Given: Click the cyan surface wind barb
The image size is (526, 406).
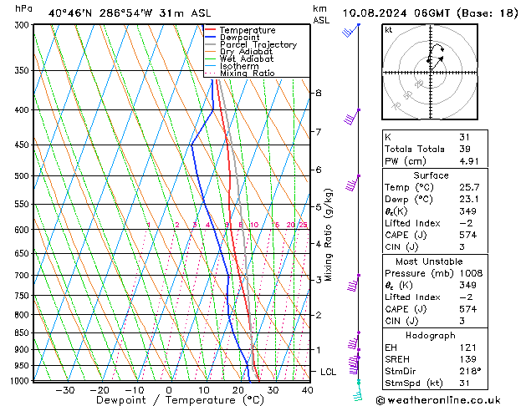Looking at the screenshot, I should pyautogui.click(x=358, y=390).
